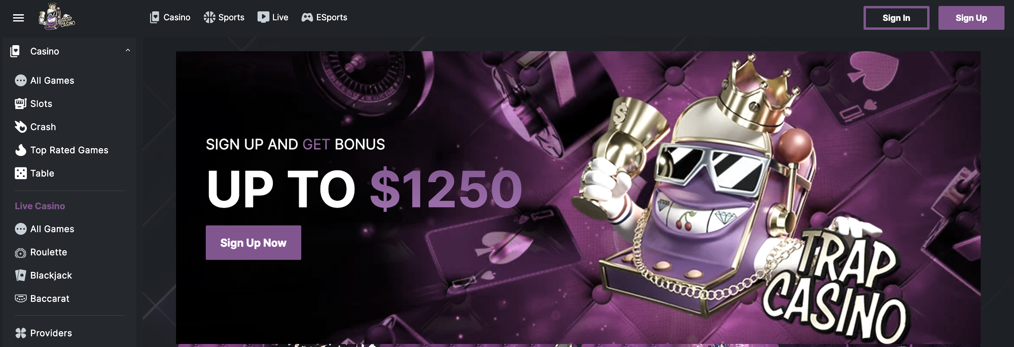Click the Crash rocket icon
Image resolution: width=1014 pixels, height=347 pixels.
[20, 127]
